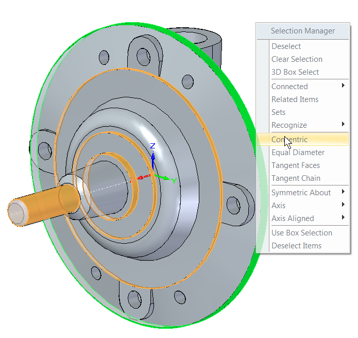Expand the arrow beside Axis Aligned
This screenshot has width=358, height=338.
click(343, 217)
